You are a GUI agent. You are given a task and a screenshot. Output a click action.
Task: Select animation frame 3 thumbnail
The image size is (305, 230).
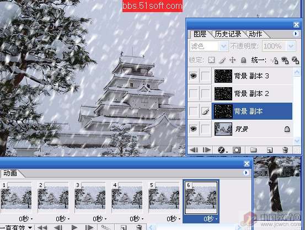(90, 197)
